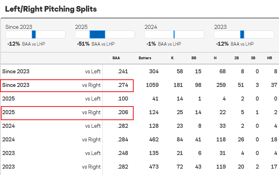Screen dimensions: 279x175
Task: Sort by the K column header
Action: coord(172,58)
